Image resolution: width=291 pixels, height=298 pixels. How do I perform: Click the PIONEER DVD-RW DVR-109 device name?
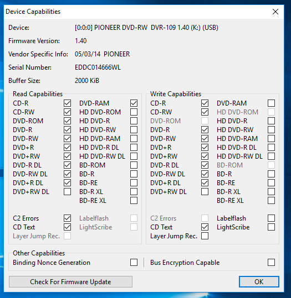click(146, 28)
